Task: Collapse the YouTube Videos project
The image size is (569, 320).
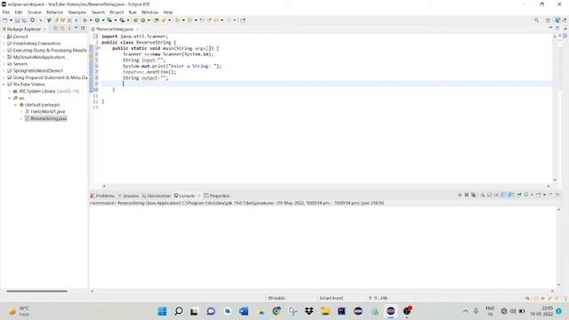Action: (4, 84)
